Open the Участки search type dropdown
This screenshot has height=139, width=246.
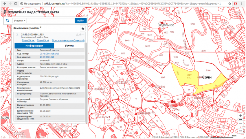coord(20,21)
